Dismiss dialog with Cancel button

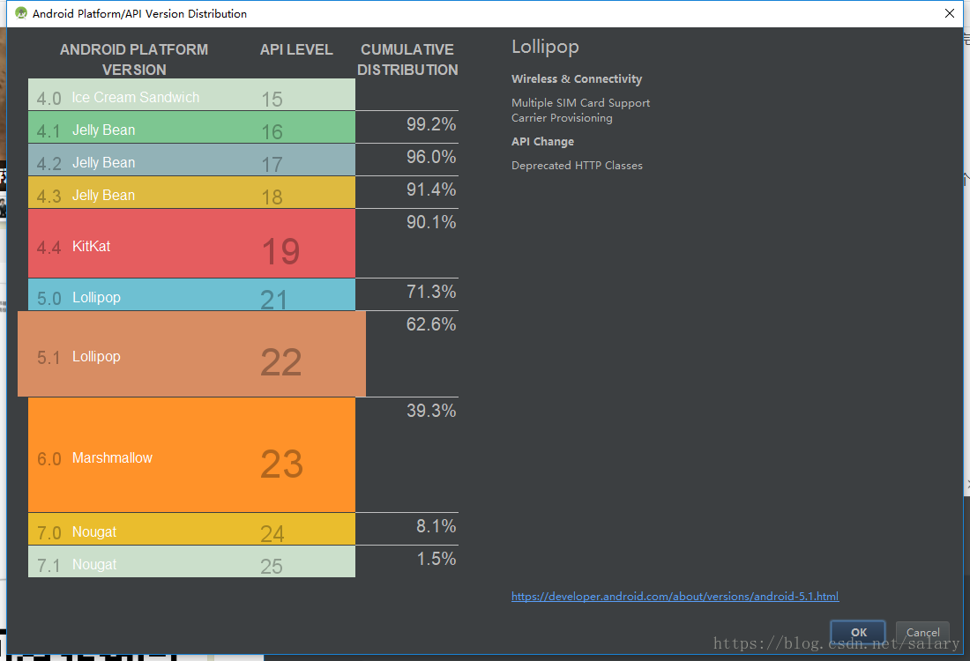coord(922,632)
